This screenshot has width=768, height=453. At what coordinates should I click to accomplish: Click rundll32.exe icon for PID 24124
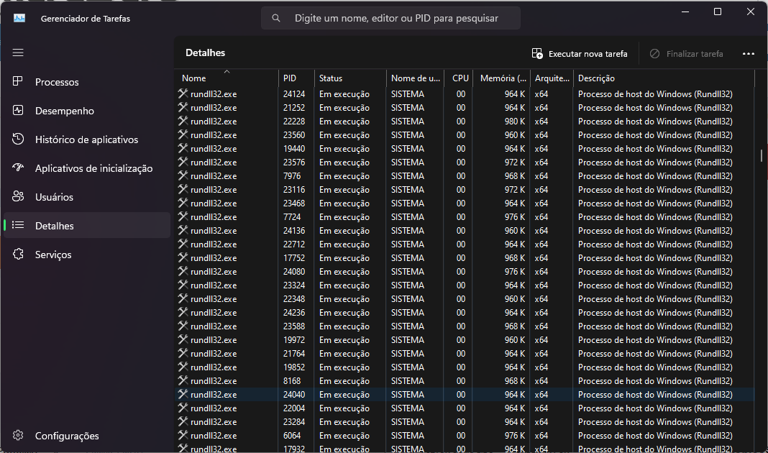(x=183, y=93)
